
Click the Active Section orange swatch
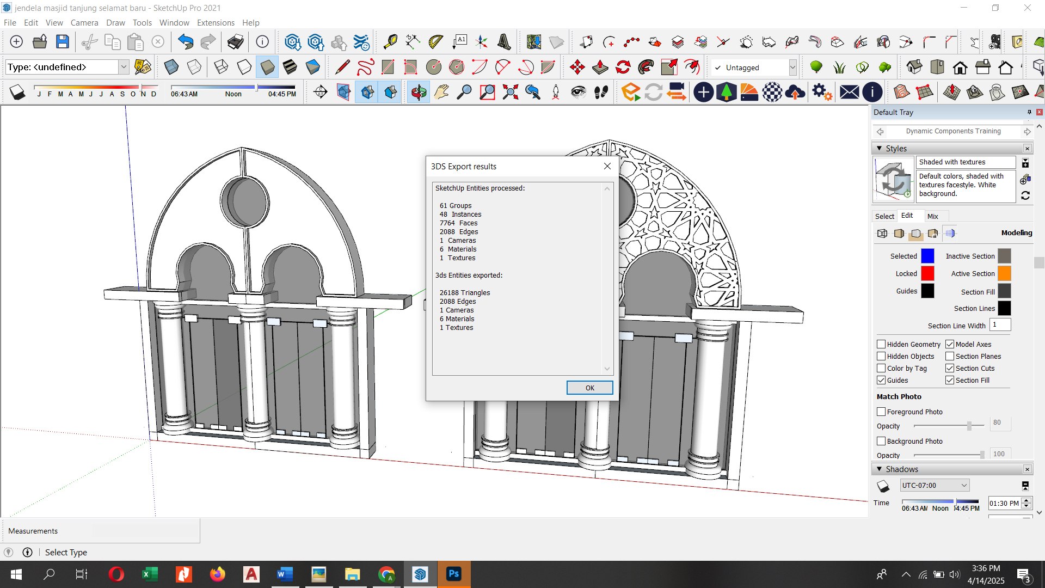[1004, 273]
